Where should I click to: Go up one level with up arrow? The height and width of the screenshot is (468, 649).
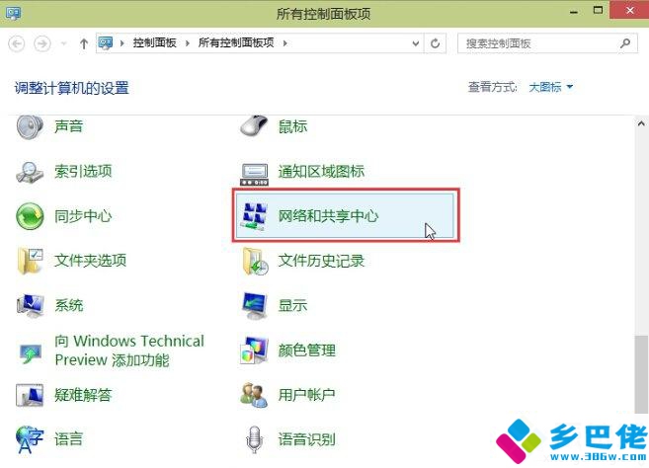pos(84,43)
